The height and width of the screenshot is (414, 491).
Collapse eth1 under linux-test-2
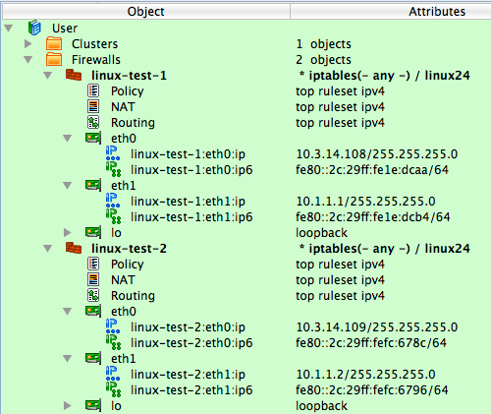click(68, 358)
